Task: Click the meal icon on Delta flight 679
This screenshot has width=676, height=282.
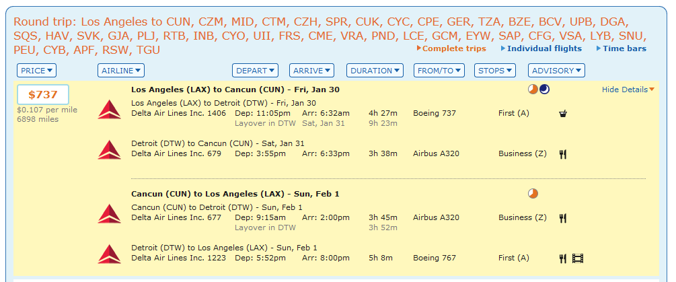Action: click(x=563, y=154)
